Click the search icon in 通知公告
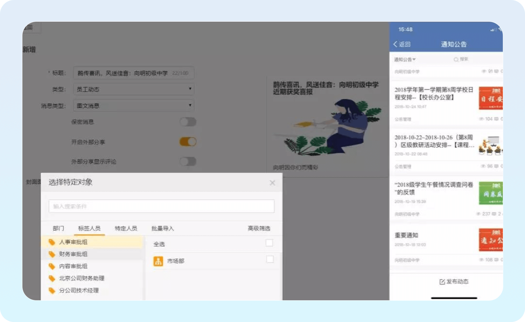525x322 pixels. pos(456,59)
